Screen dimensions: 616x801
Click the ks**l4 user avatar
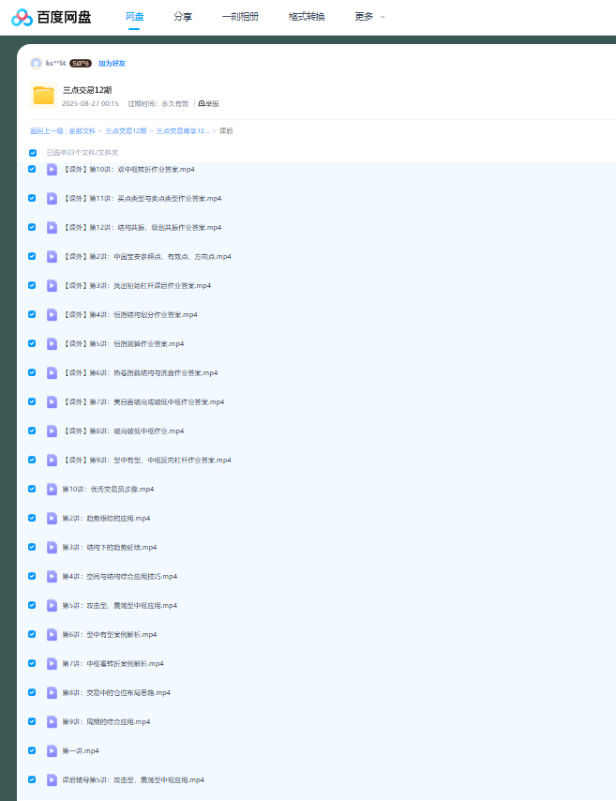36,63
